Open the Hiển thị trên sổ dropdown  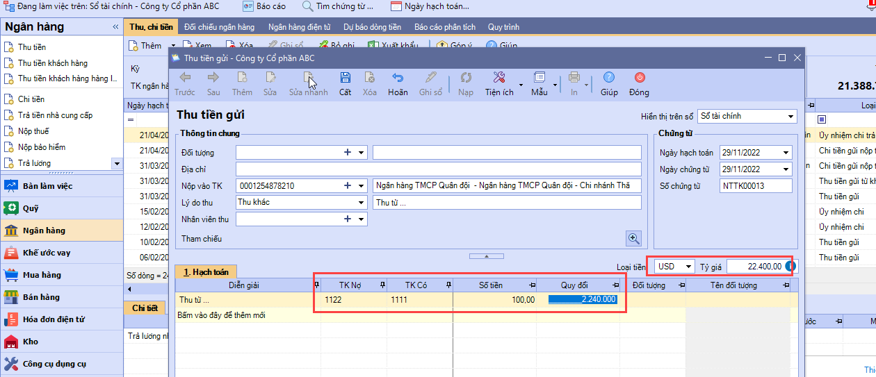[791, 117]
